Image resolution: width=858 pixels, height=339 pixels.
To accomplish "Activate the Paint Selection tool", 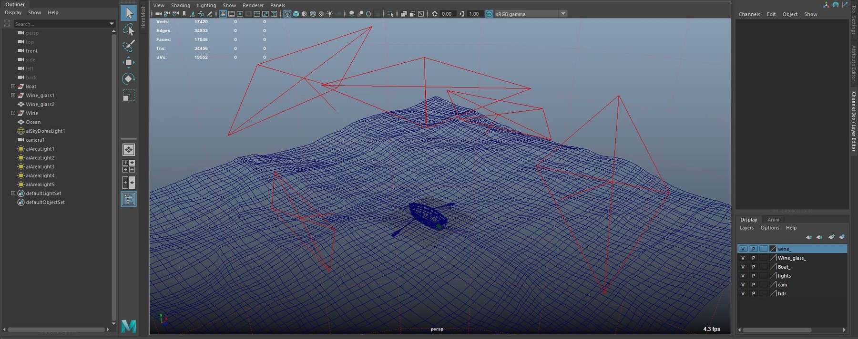I will 128,46.
